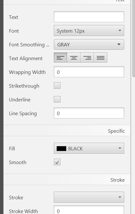Enable the Strikethrough checkbox
The height and width of the screenshot is (214, 135).
(x=57, y=86)
